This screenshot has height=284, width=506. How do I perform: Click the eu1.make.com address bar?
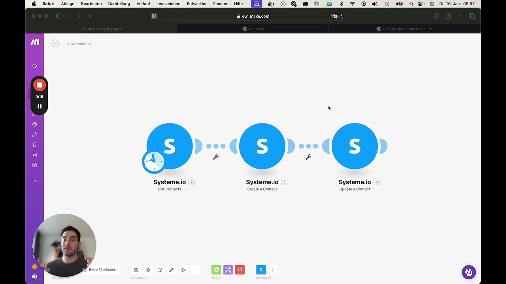coord(253,16)
